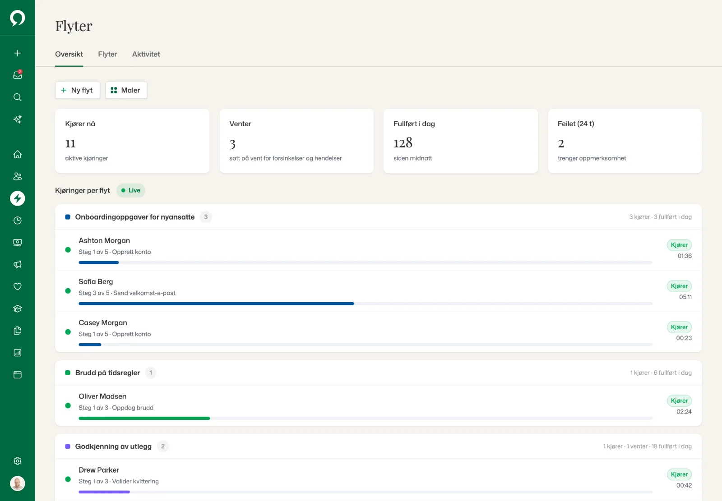
Task: Click Sofia Berg's progress bar
Action: tap(366, 303)
